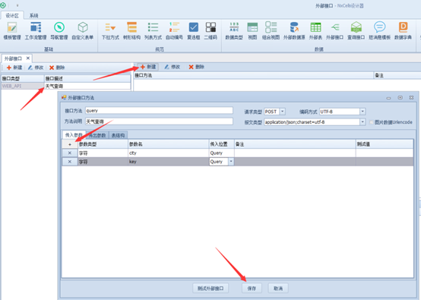Image resolution: width=421 pixels, height=300 pixels.
Task: Expand the 报文类型 application/json dropdown
Action: pos(362,122)
